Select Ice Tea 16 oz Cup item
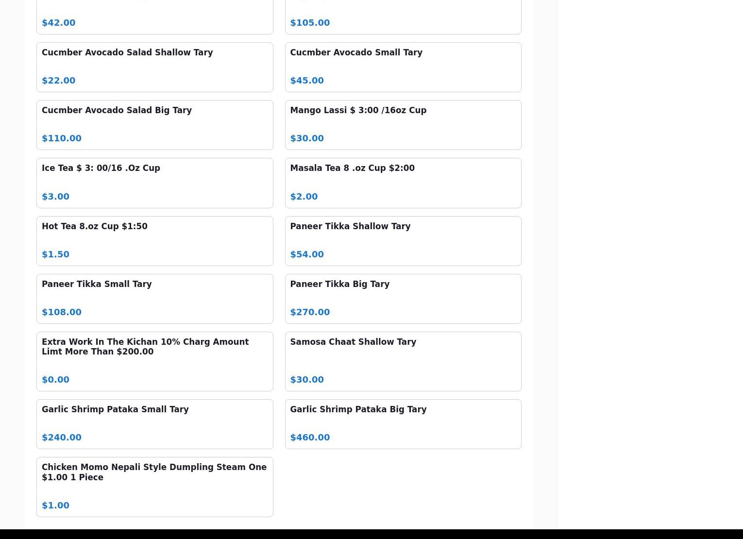 coord(154,183)
